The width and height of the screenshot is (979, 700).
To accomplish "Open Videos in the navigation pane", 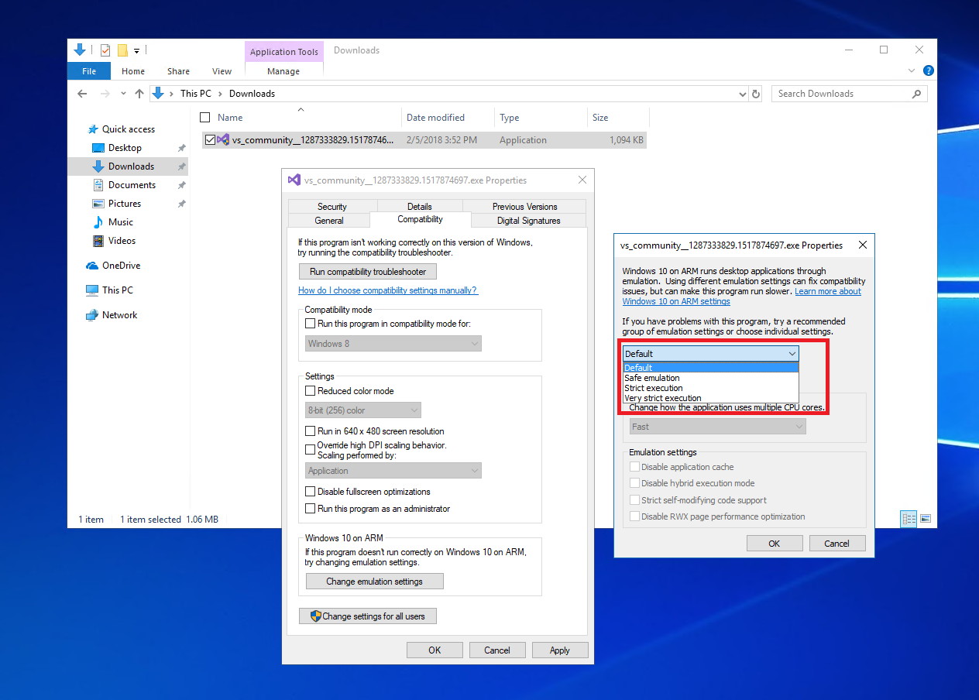I will point(122,241).
